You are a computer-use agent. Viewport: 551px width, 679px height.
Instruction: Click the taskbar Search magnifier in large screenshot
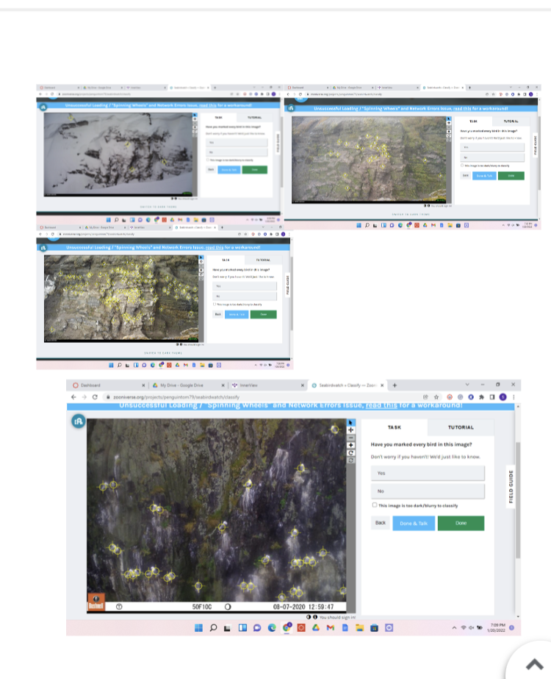[x=213, y=628]
